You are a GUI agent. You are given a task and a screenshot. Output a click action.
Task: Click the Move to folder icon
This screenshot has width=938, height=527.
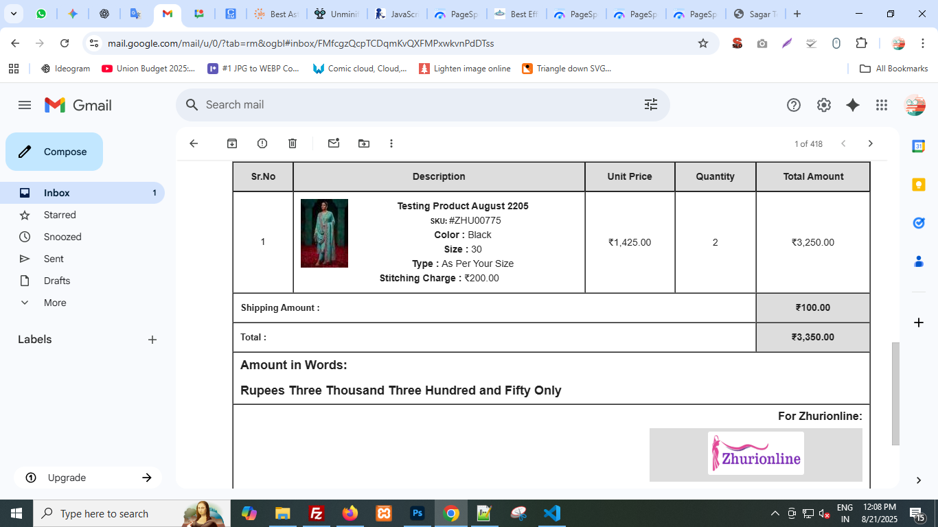click(364, 143)
